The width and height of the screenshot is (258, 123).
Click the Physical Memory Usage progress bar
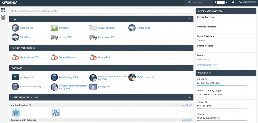222,97
